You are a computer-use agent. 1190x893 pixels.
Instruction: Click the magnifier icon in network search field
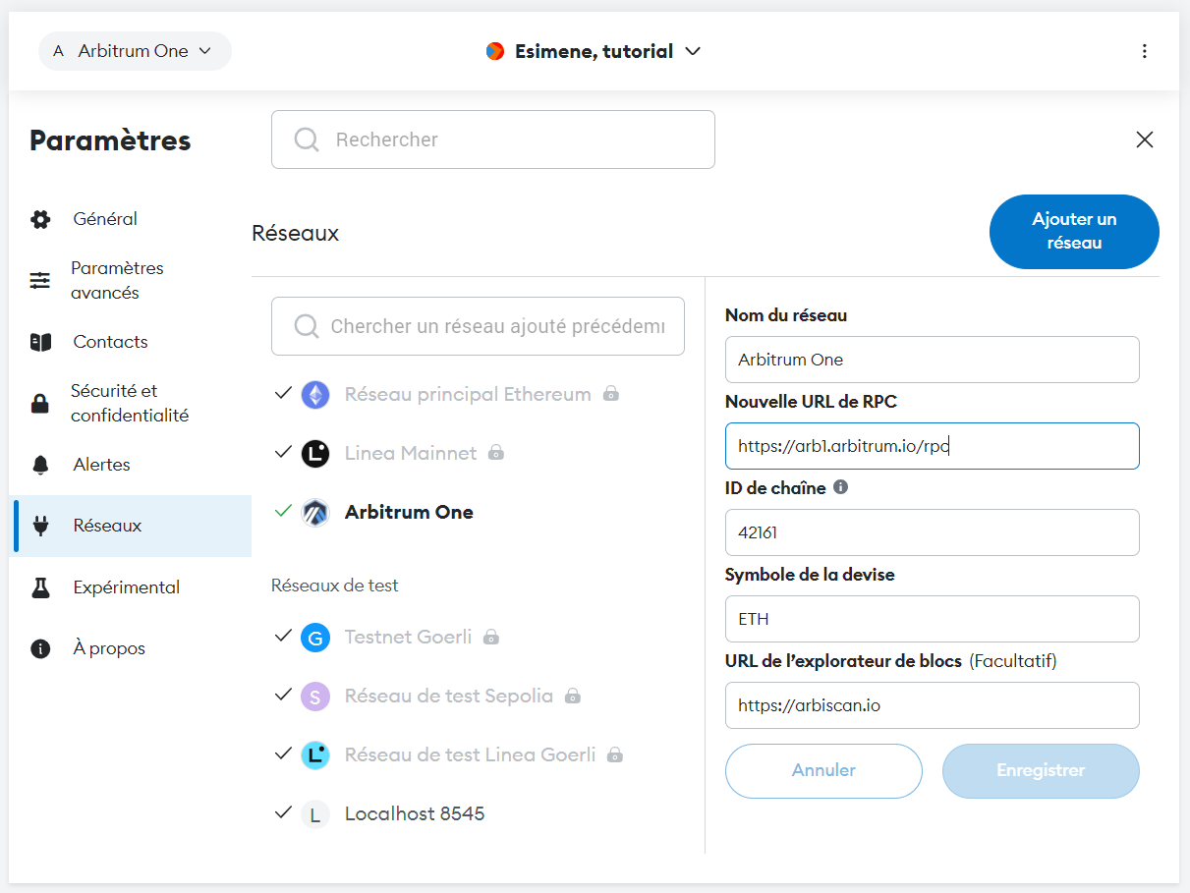click(307, 326)
